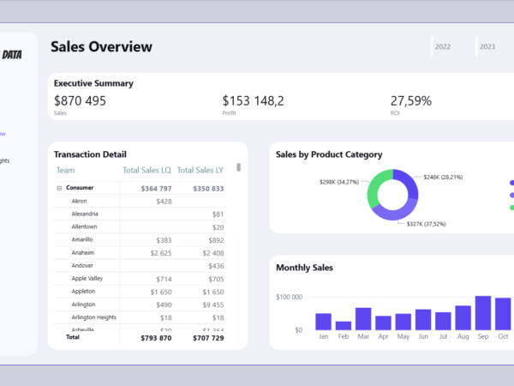Click the Jun bar in Monthly Sales
Image resolution: width=514 pixels, height=386 pixels.
point(423,320)
